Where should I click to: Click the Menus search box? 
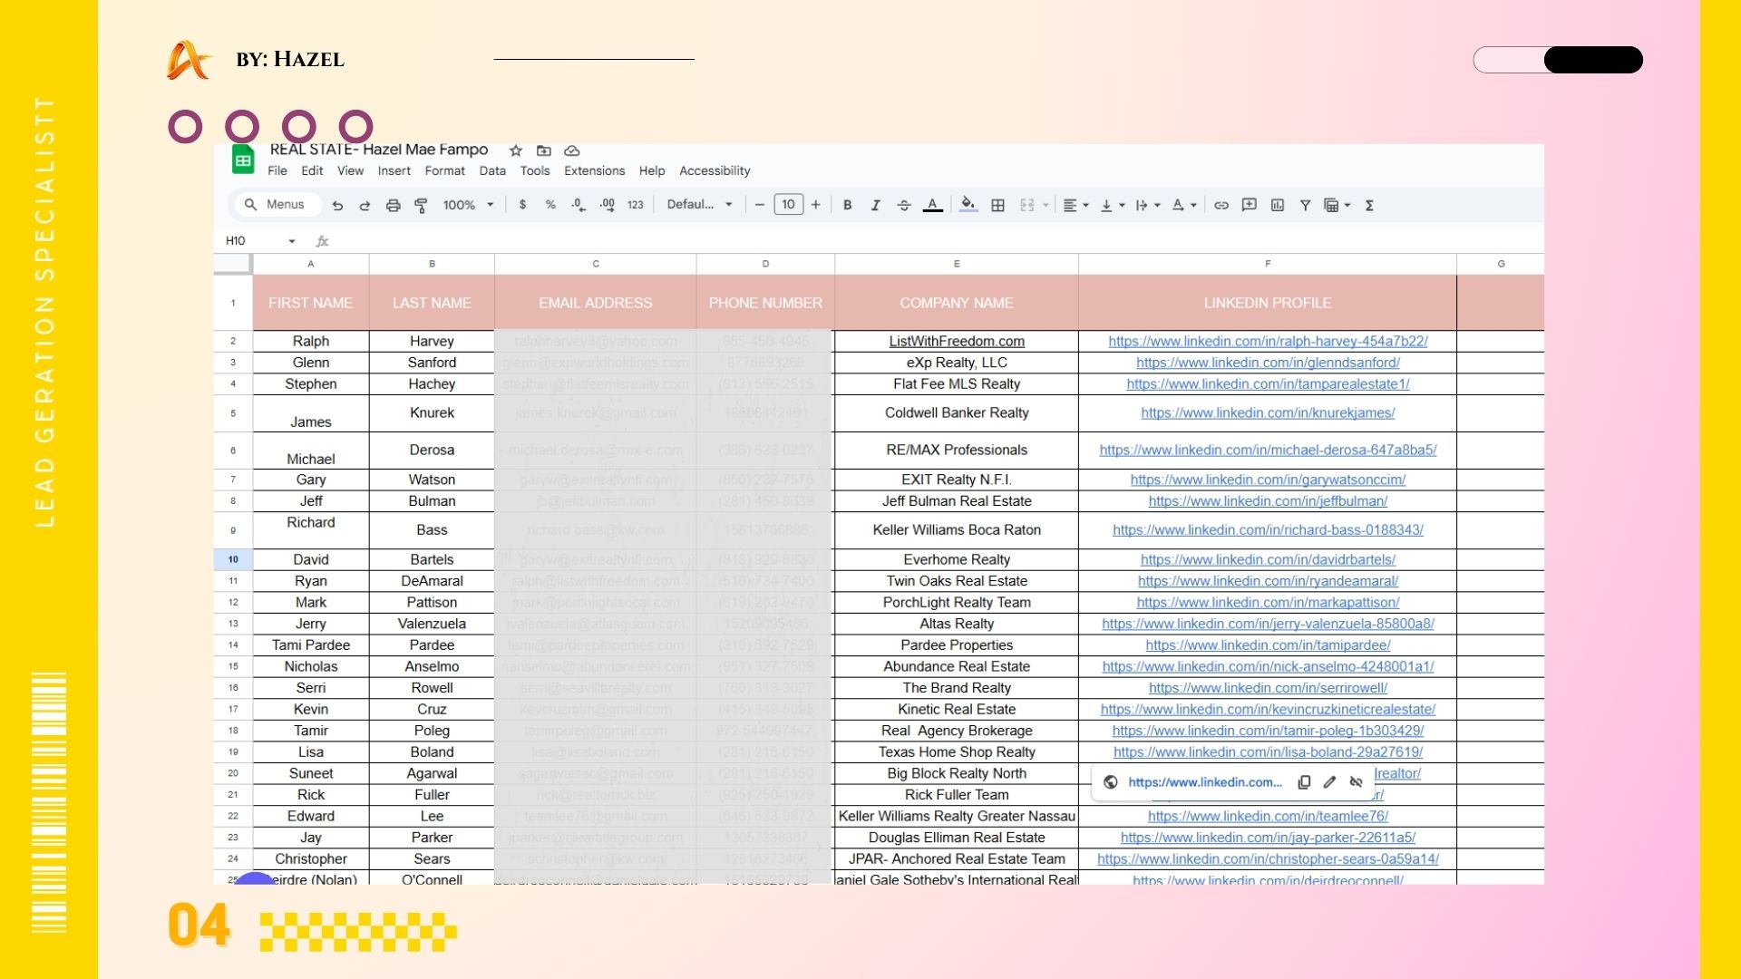(x=278, y=205)
